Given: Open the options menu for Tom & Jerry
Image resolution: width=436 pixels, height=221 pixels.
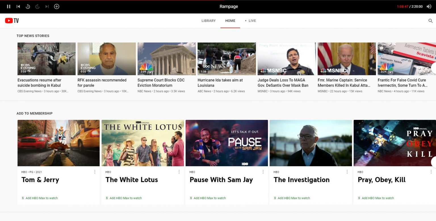Looking at the screenshot, I should [x=95, y=172].
